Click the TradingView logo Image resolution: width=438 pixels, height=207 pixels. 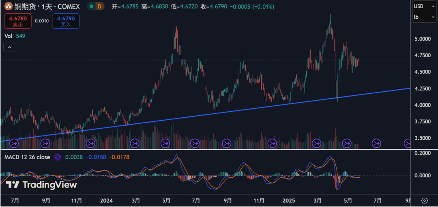(x=41, y=185)
